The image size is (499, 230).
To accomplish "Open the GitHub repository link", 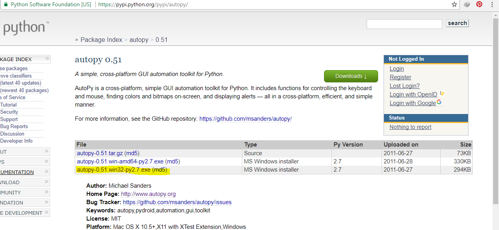I will (x=245, y=119).
